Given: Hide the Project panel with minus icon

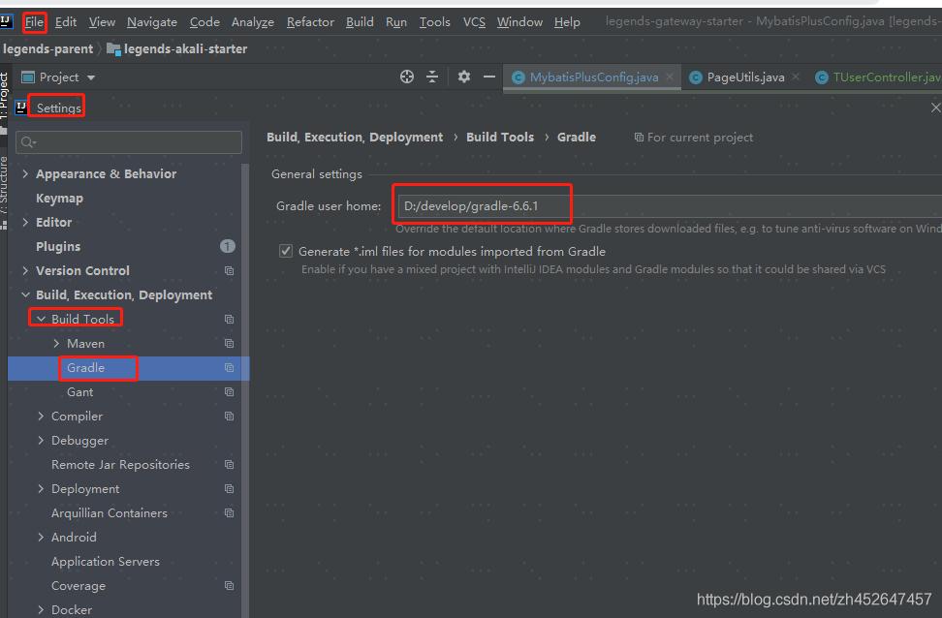Looking at the screenshot, I should (x=489, y=77).
